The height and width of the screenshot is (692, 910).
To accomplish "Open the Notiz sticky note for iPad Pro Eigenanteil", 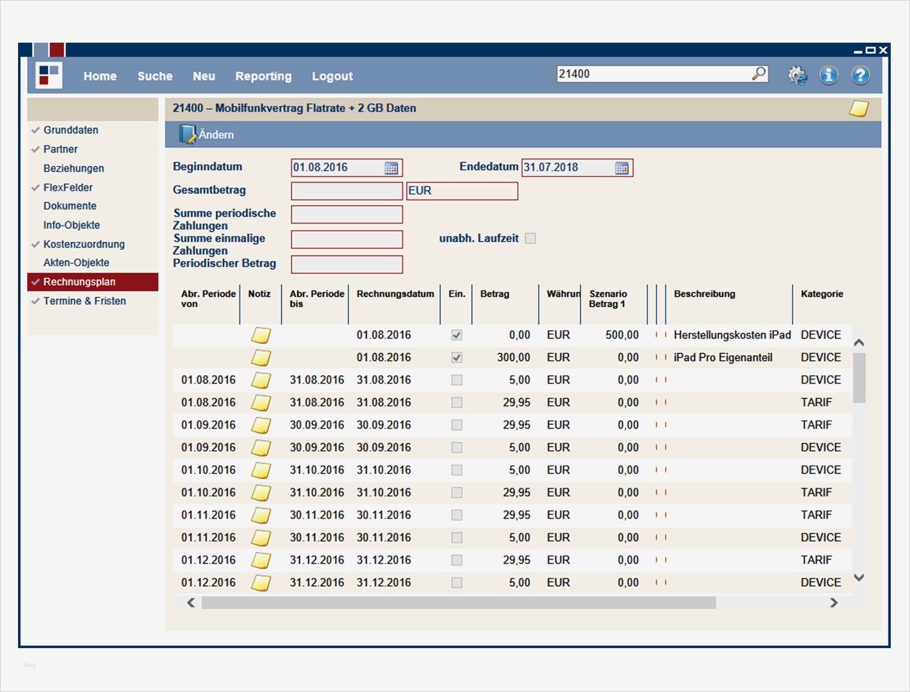I will pos(261,357).
